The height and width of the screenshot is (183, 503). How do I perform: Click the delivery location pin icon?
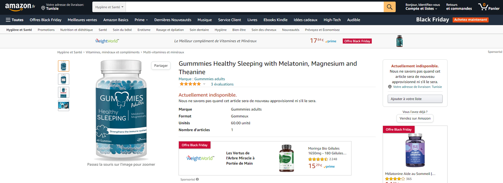pos(43,8)
